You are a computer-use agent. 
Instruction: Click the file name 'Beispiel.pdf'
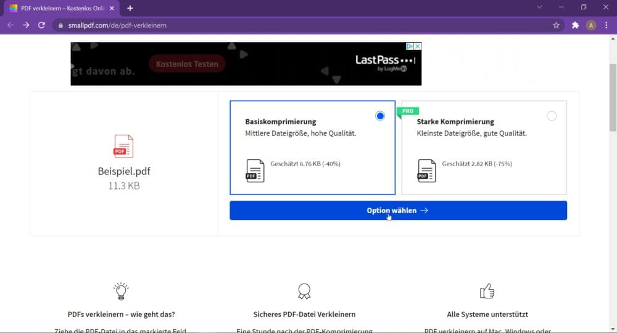pos(124,171)
